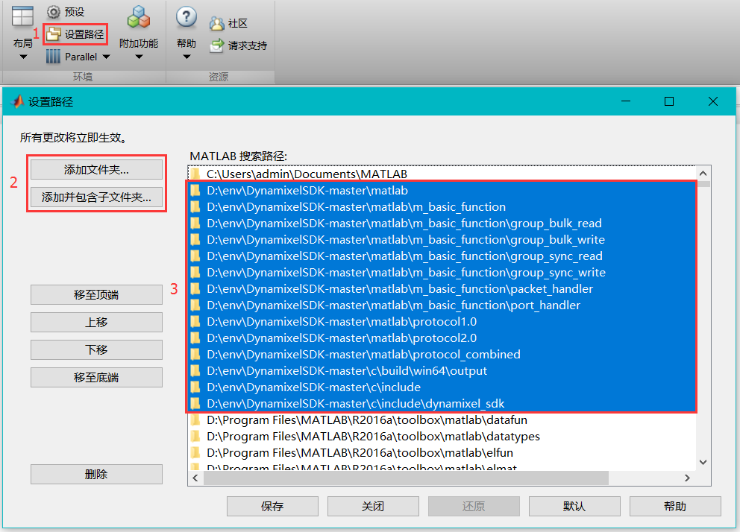Click the 移至顶端 button
This screenshot has height=532, width=740.
coord(96,294)
